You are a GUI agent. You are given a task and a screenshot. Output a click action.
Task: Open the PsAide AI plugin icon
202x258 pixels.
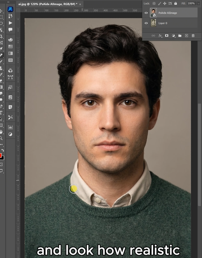coord(11,9)
